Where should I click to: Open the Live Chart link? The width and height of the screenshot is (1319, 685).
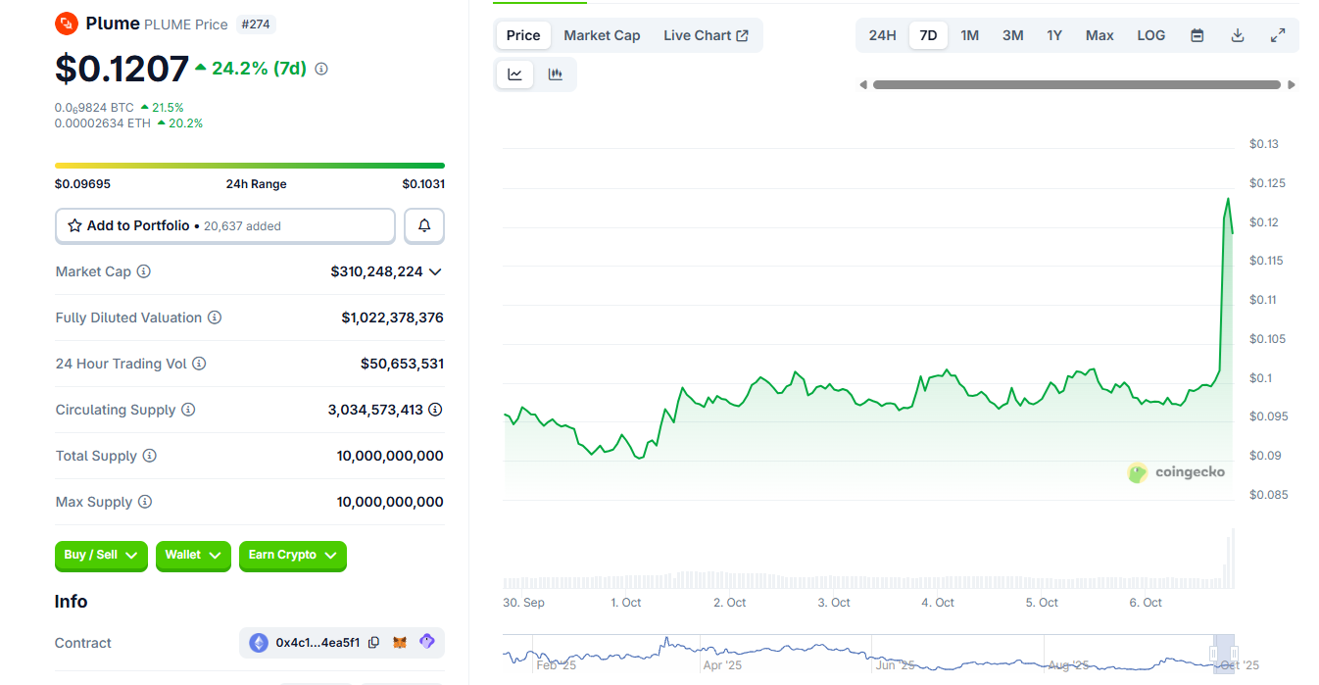pos(706,35)
